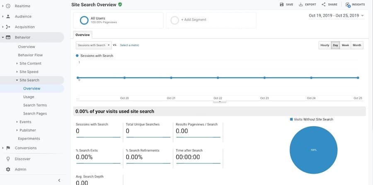Switch chart granularity to Hourly
This screenshot has height=185, width=373.
[x=325, y=45]
